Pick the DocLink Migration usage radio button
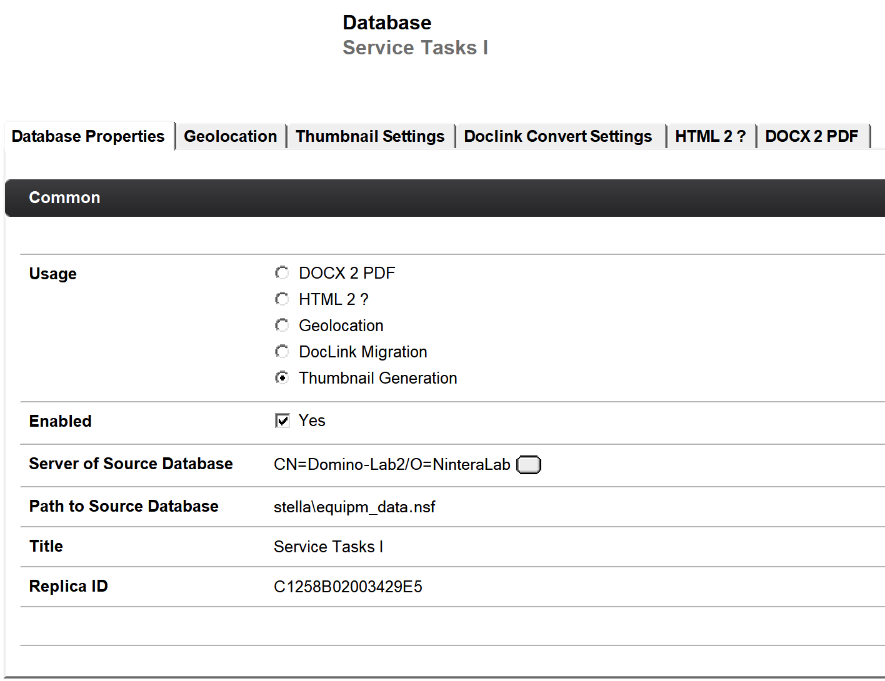This screenshot has height=681, width=885. [282, 352]
